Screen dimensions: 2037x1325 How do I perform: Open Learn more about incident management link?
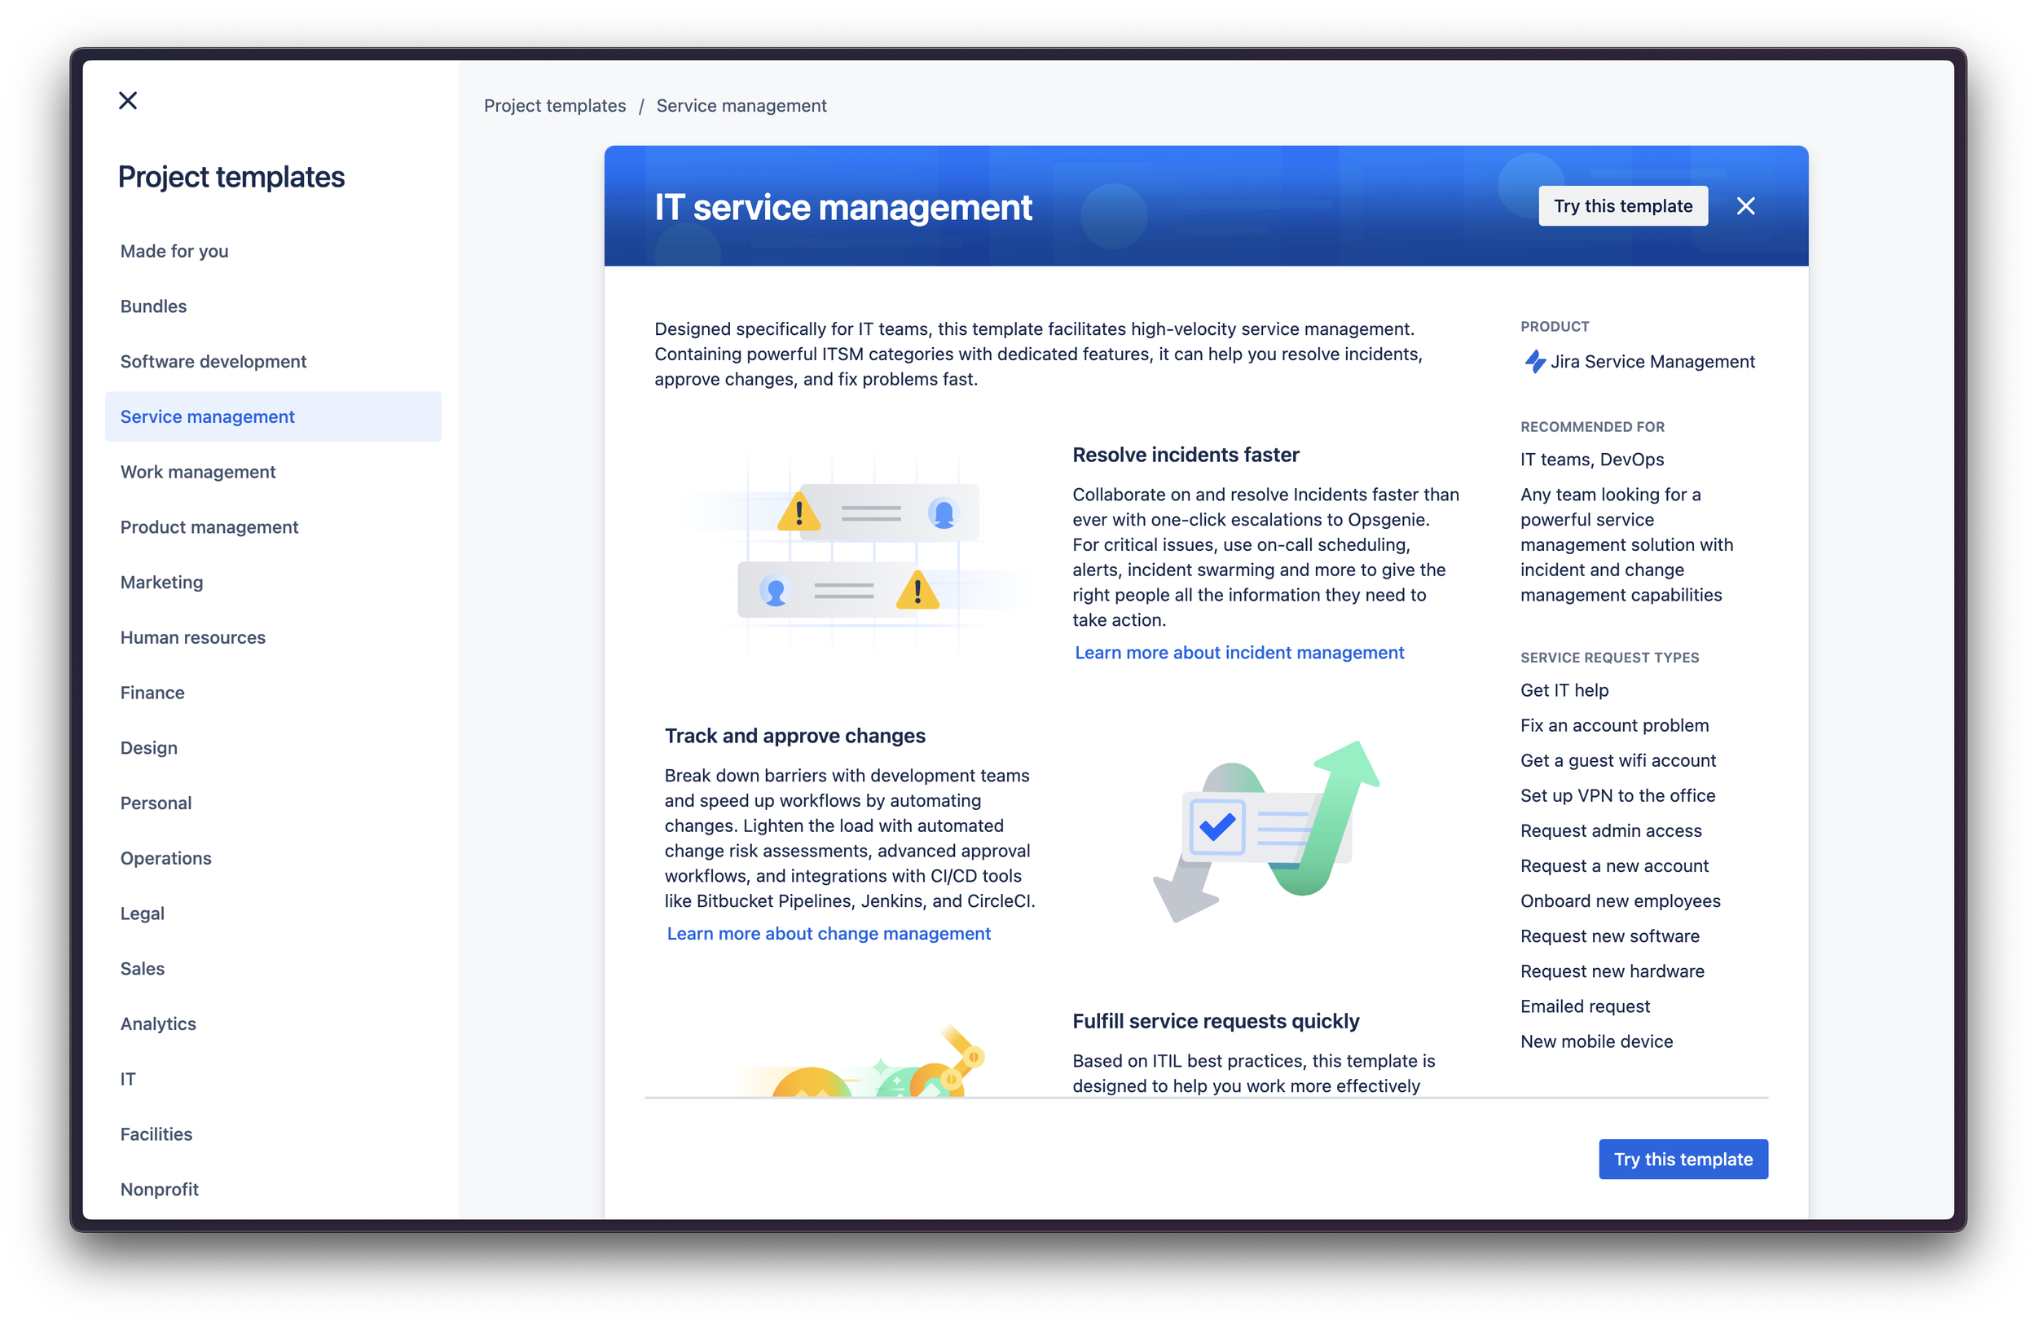pos(1238,652)
